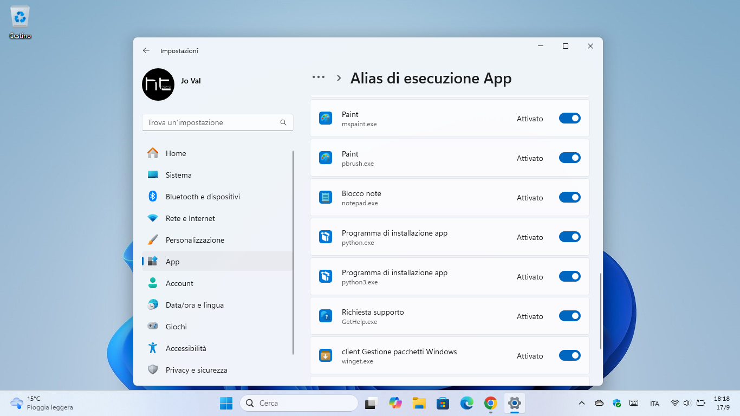The width and height of the screenshot is (740, 416).
Task: Launch Google Chrome from the taskbar
Action: coord(490,403)
